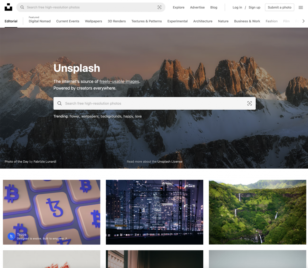Image resolution: width=308 pixels, height=268 pixels.
Task: Follow the freely-usable images link
Action: point(119,81)
